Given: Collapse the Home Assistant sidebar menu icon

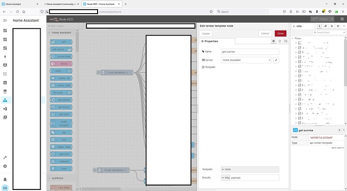Looking at the screenshot, I should 5,20.
